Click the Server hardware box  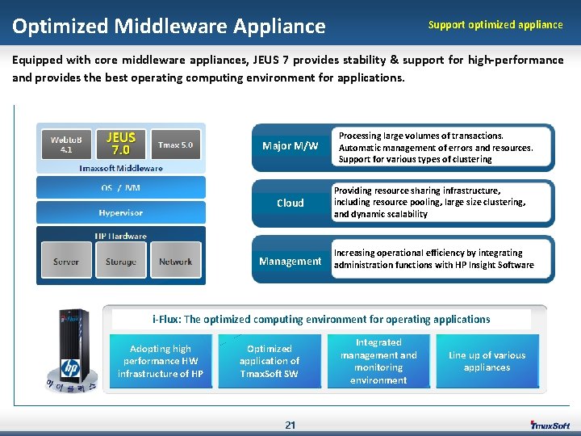pos(66,260)
